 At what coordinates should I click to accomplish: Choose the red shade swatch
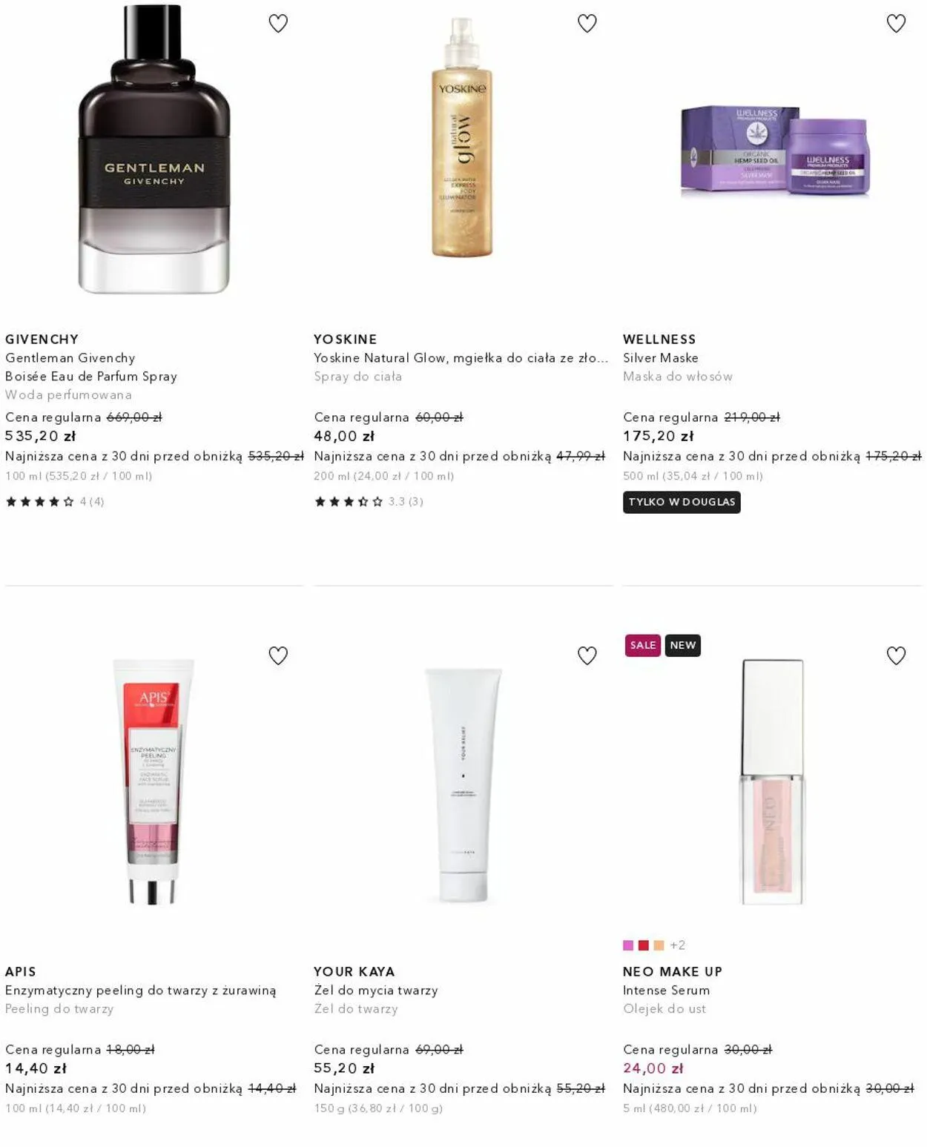click(644, 945)
